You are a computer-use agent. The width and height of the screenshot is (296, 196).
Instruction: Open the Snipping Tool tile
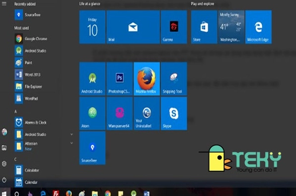coord(174,79)
